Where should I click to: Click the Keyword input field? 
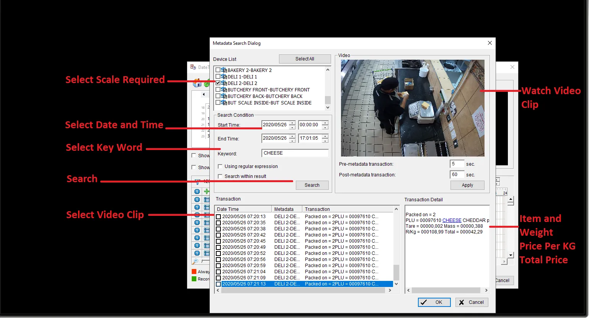coord(295,153)
